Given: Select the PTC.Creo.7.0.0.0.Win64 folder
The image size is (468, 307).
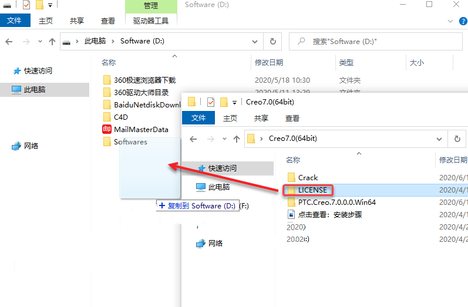Looking at the screenshot, I should (332, 203).
